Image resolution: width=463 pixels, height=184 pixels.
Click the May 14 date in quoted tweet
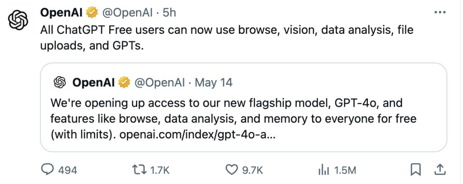tap(213, 82)
